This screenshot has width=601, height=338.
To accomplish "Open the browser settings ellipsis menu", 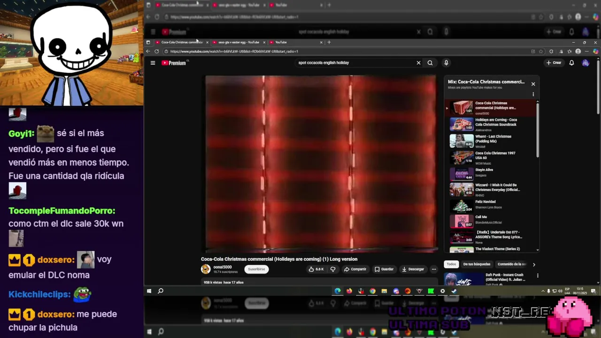I will pos(586,51).
